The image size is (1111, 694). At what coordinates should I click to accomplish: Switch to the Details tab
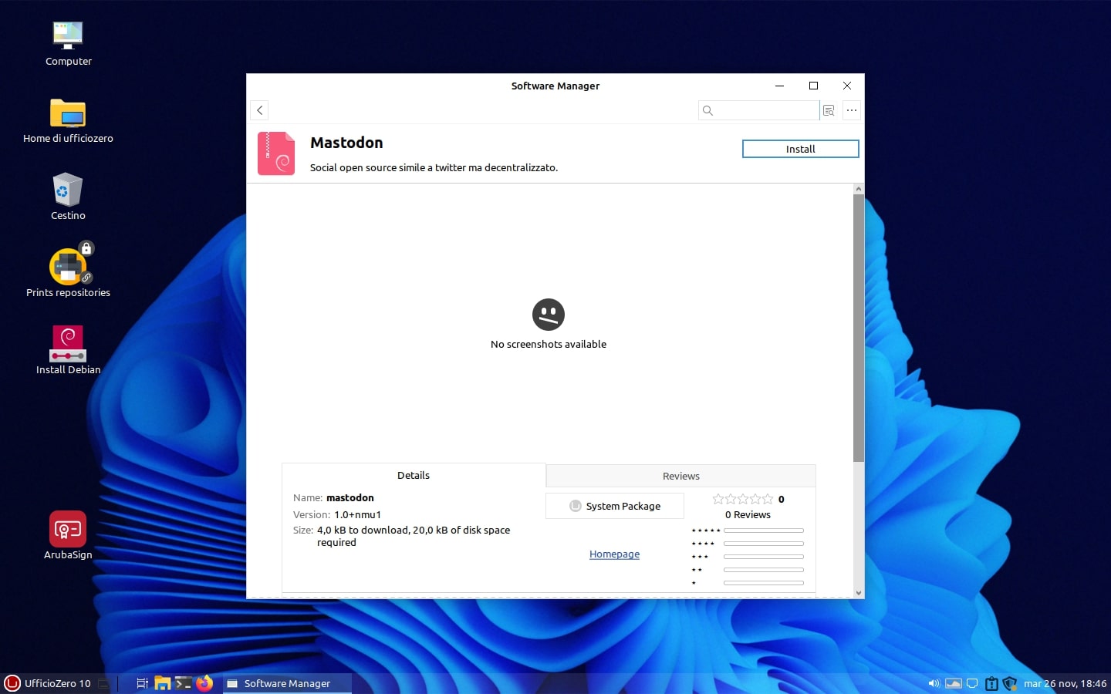point(414,476)
